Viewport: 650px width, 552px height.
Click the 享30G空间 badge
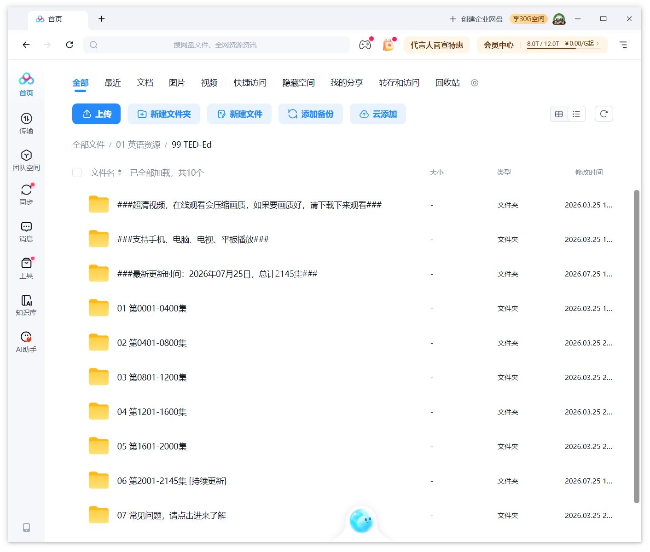tap(528, 19)
